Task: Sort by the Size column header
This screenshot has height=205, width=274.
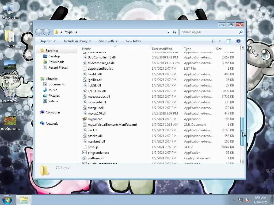Action: click(x=225, y=49)
